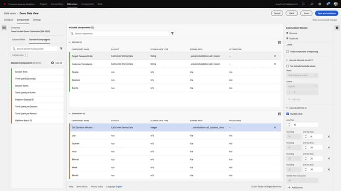This screenshot has width=341, height=191.
Task: Open the Criteria dropdown
Action: click(x=302, y=86)
